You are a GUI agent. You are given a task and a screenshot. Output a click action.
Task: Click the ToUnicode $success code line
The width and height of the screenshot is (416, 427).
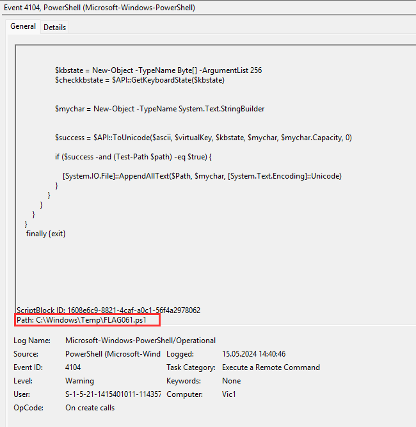(x=203, y=138)
